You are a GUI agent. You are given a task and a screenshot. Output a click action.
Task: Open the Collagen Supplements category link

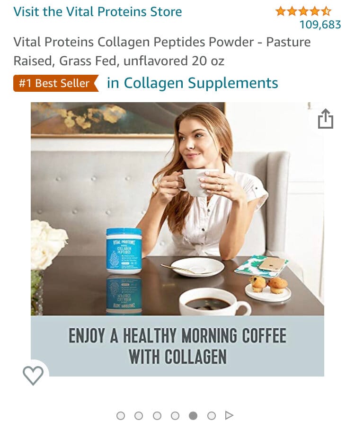(193, 83)
